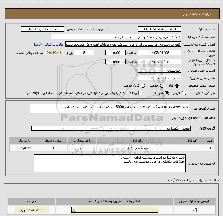Click the نام کالا column header
This screenshot has height=216, width=223.
tap(137, 141)
